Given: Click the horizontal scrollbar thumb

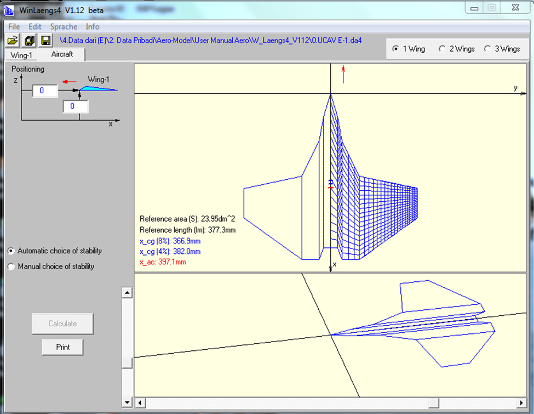Looking at the screenshot, I should click(434, 402).
